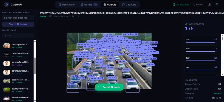Click the trash bin icon in top bar

tap(217, 4)
